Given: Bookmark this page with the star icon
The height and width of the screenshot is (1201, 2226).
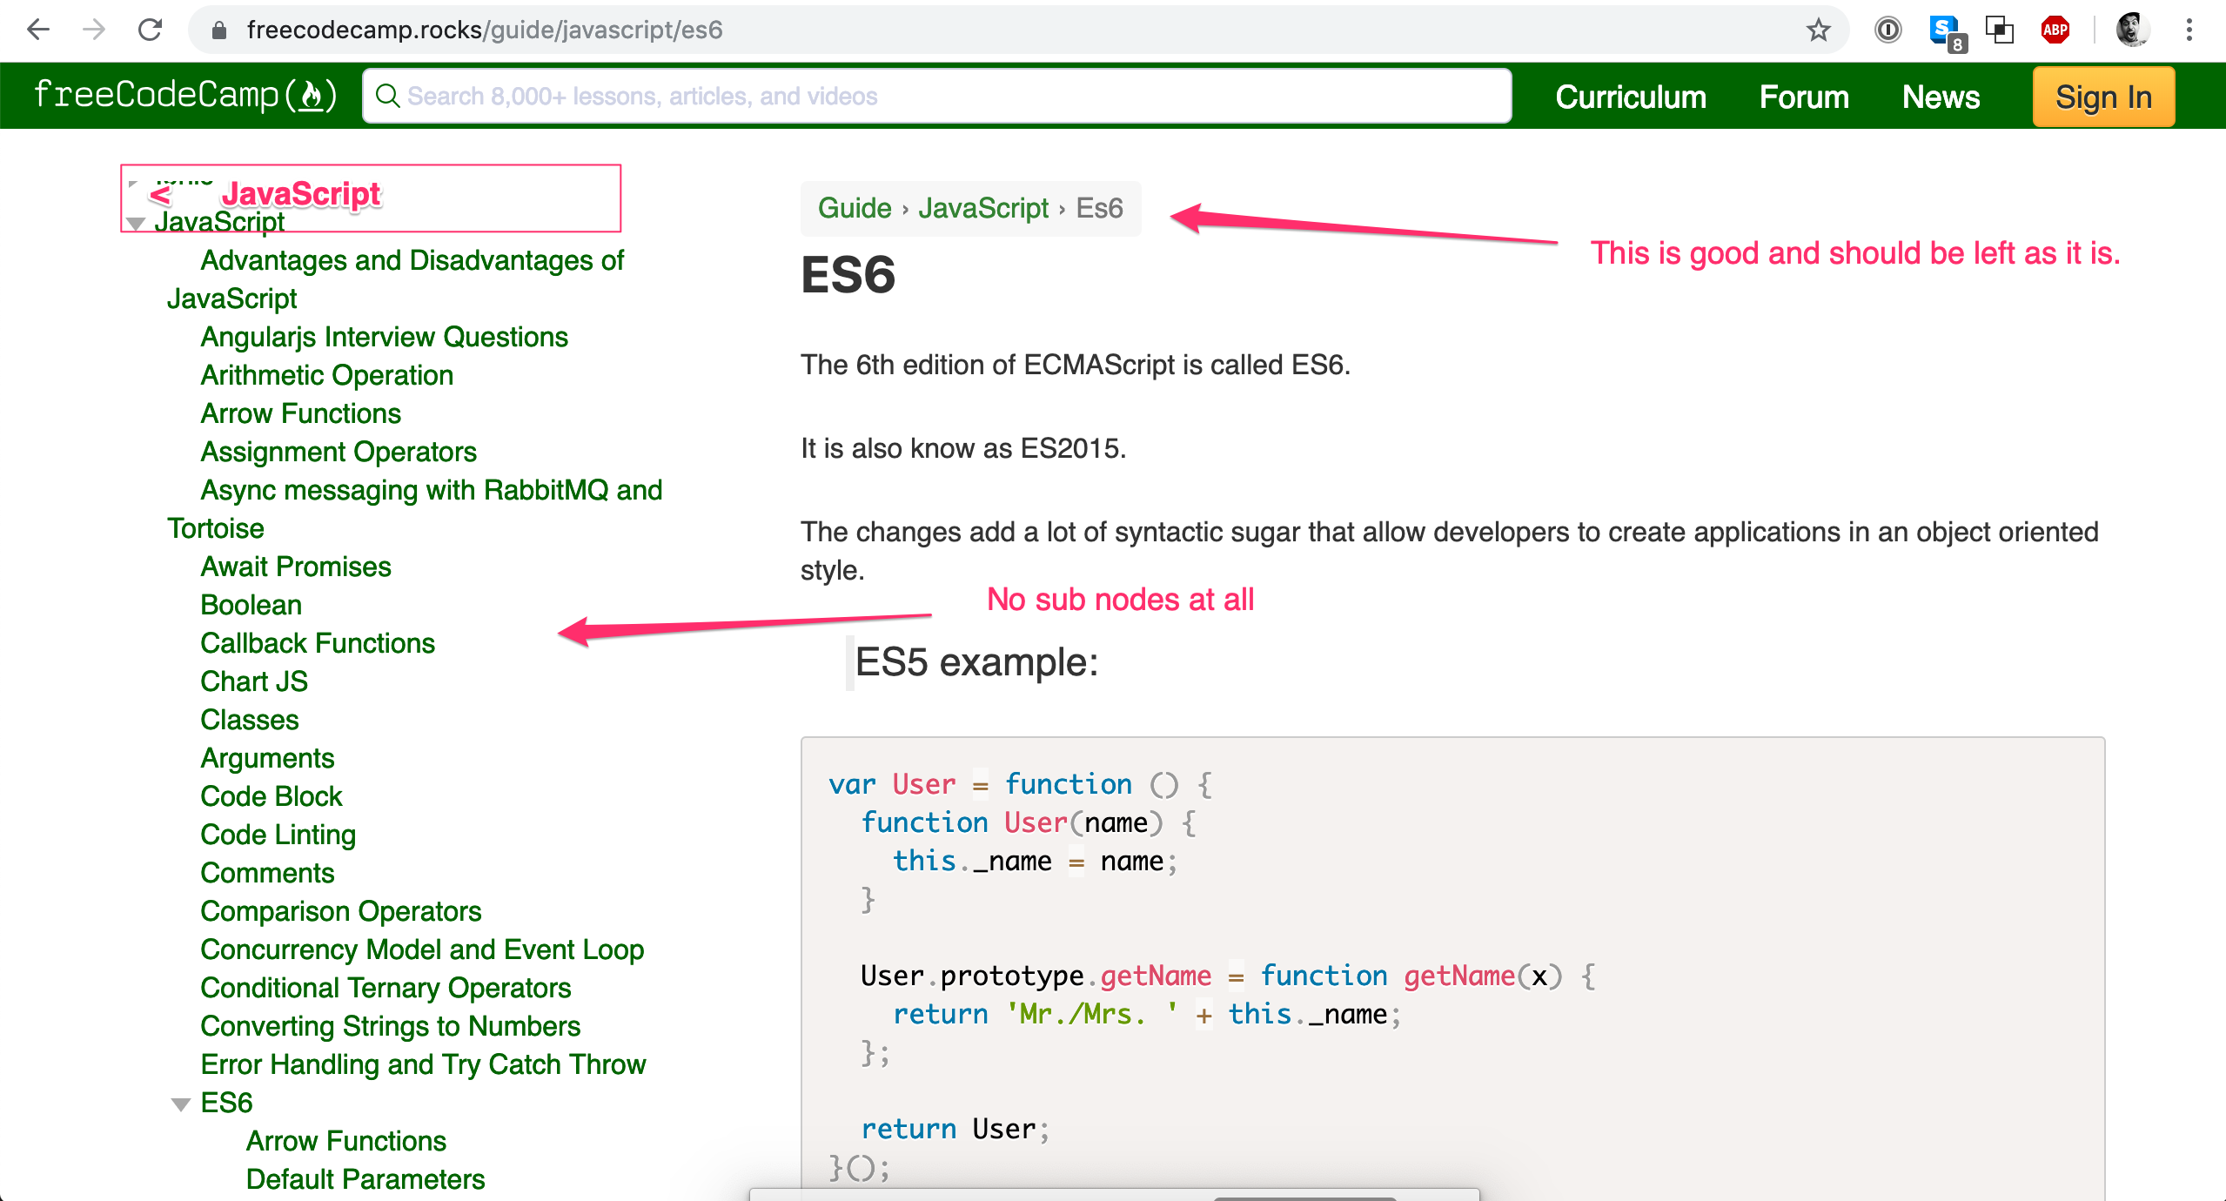Looking at the screenshot, I should [x=1818, y=30].
